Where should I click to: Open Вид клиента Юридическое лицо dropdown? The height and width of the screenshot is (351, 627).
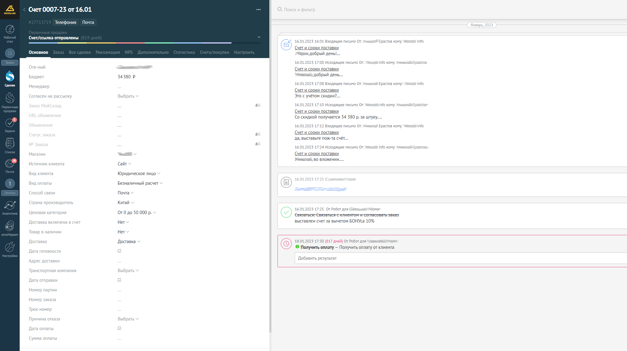[139, 174]
